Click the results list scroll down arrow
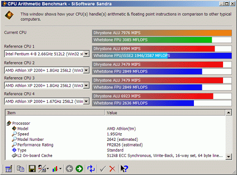This screenshot has width=237, height=175. (x=229, y=156)
